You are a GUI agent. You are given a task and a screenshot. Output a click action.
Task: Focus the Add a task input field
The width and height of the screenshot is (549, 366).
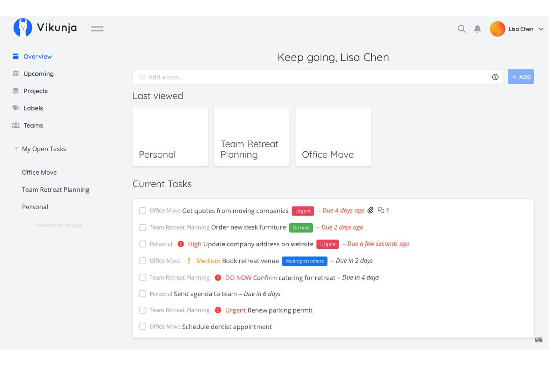click(x=318, y=77)
